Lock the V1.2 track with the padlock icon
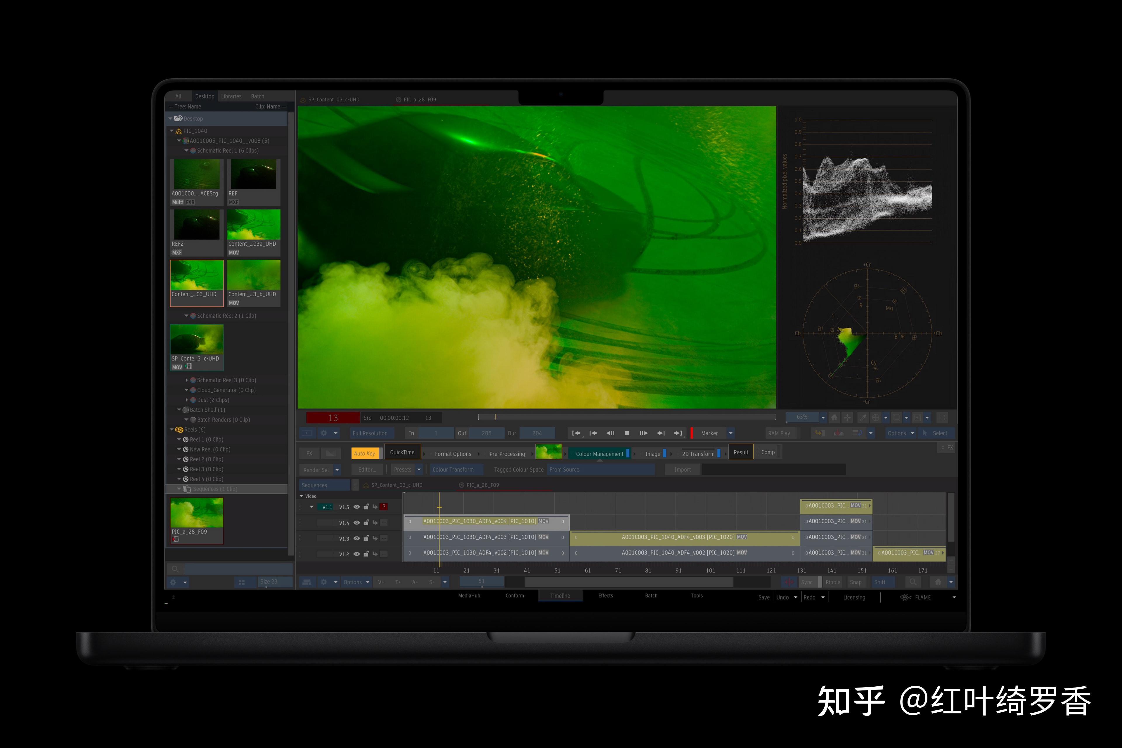The image size is (1122, 748). [x=366, y=554]
